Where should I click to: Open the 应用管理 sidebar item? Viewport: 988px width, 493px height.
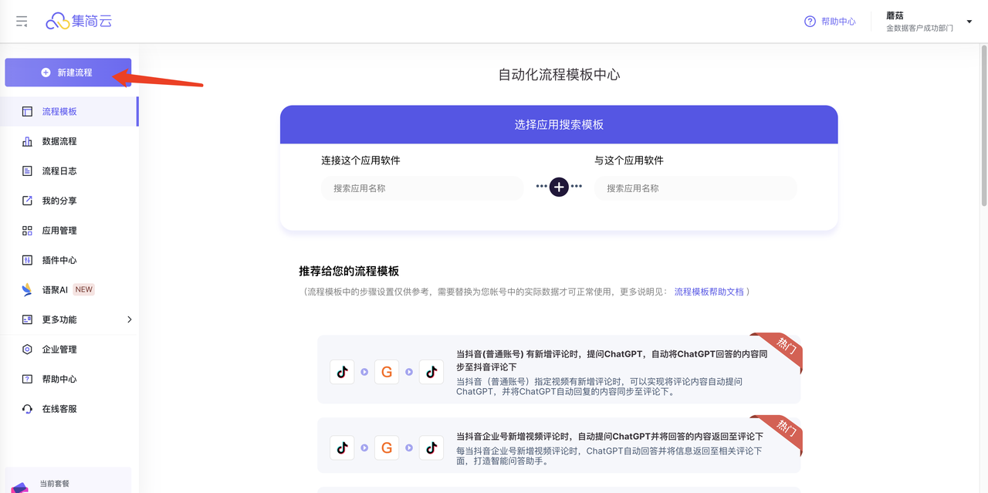(x=69, y=231)
